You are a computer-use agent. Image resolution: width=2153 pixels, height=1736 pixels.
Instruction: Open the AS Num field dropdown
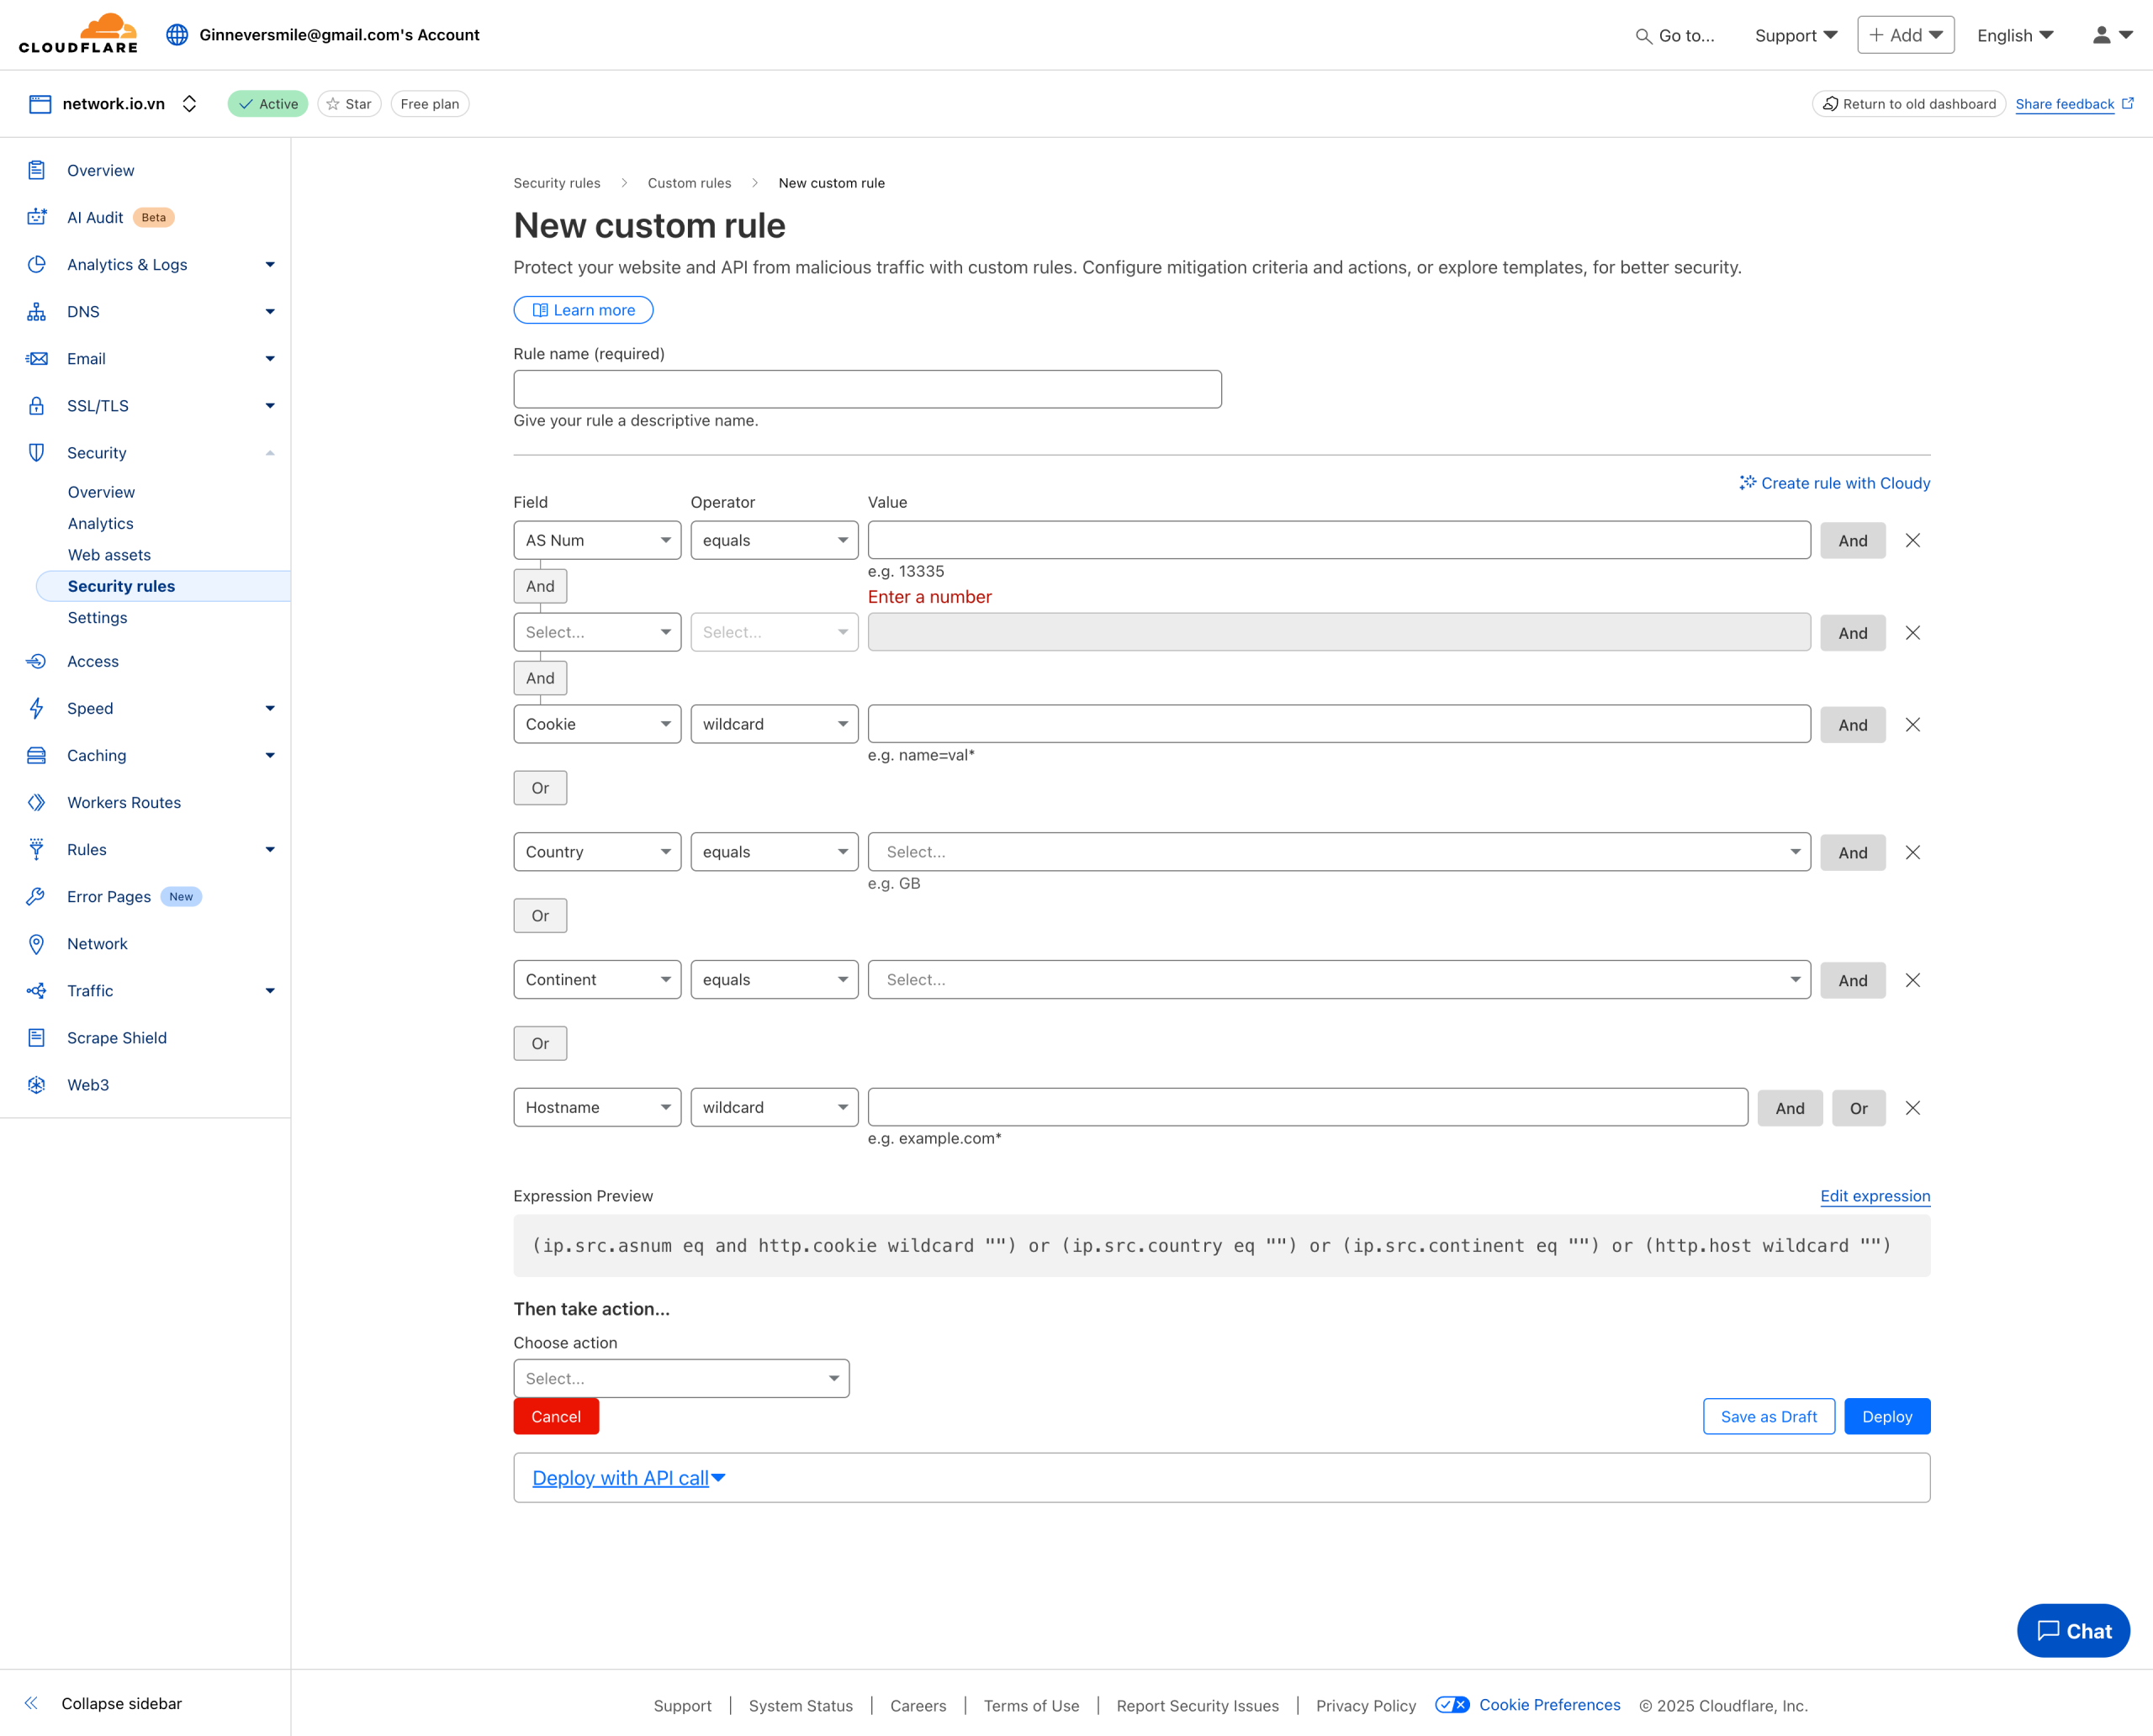click(597, 540)
